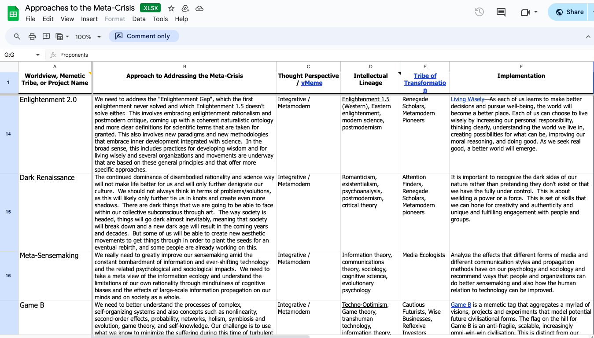The height and width of the screenshot is (338, 594).
Task: Click the search-in-menus magnifier icon
Action: coord(16,36)
